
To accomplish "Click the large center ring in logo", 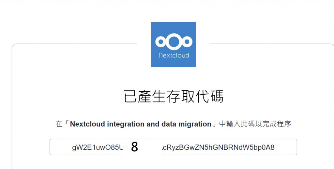I will pyautogui.click(x=174, y=41).
